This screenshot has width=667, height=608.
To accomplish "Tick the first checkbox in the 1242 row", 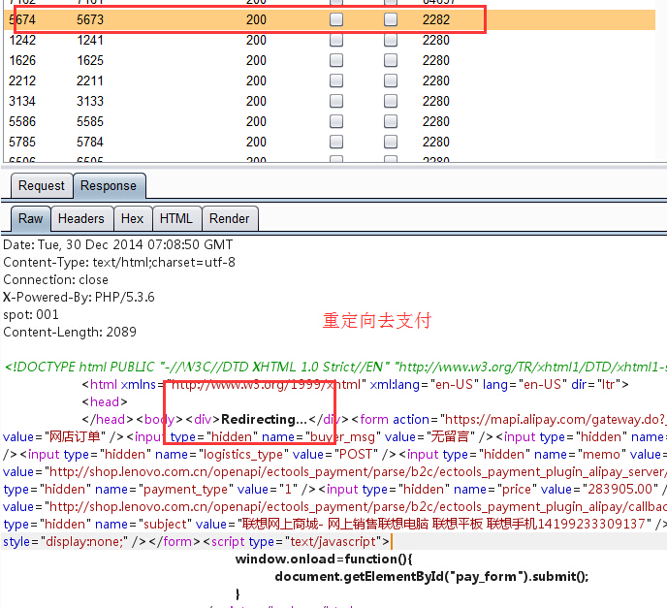I will (x=336, y=40).
